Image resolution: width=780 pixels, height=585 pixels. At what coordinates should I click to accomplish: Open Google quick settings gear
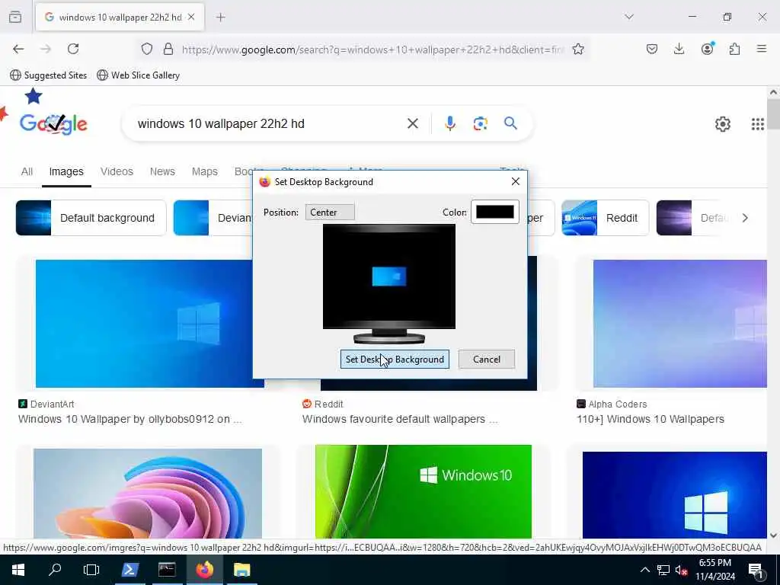pyautogui.click(x=722, y=124)
